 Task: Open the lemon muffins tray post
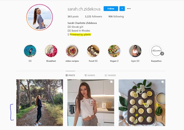142,103
